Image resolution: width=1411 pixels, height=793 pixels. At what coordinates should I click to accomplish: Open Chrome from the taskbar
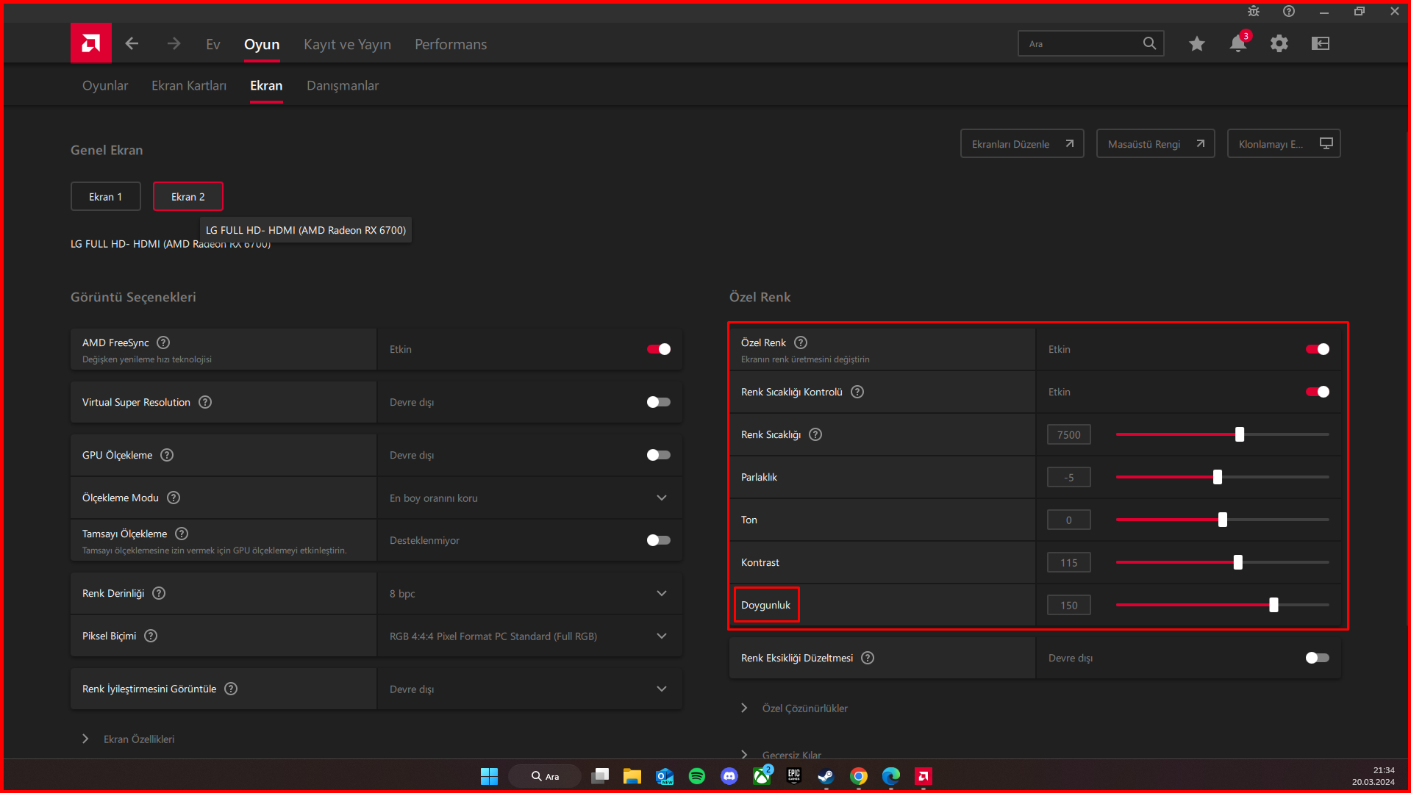pos(858,776)
